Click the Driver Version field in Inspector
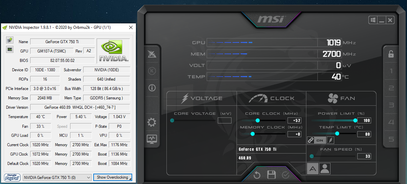 (80, 107)
